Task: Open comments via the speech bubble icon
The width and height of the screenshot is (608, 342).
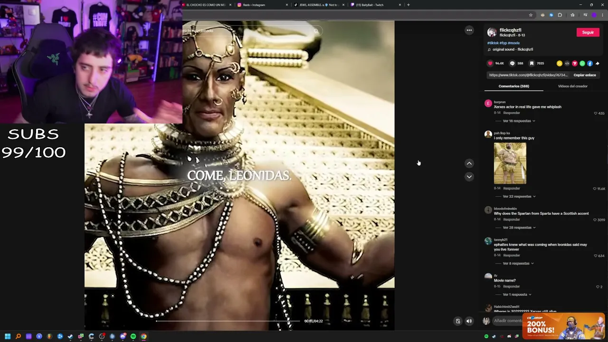Action: [512, 63]
